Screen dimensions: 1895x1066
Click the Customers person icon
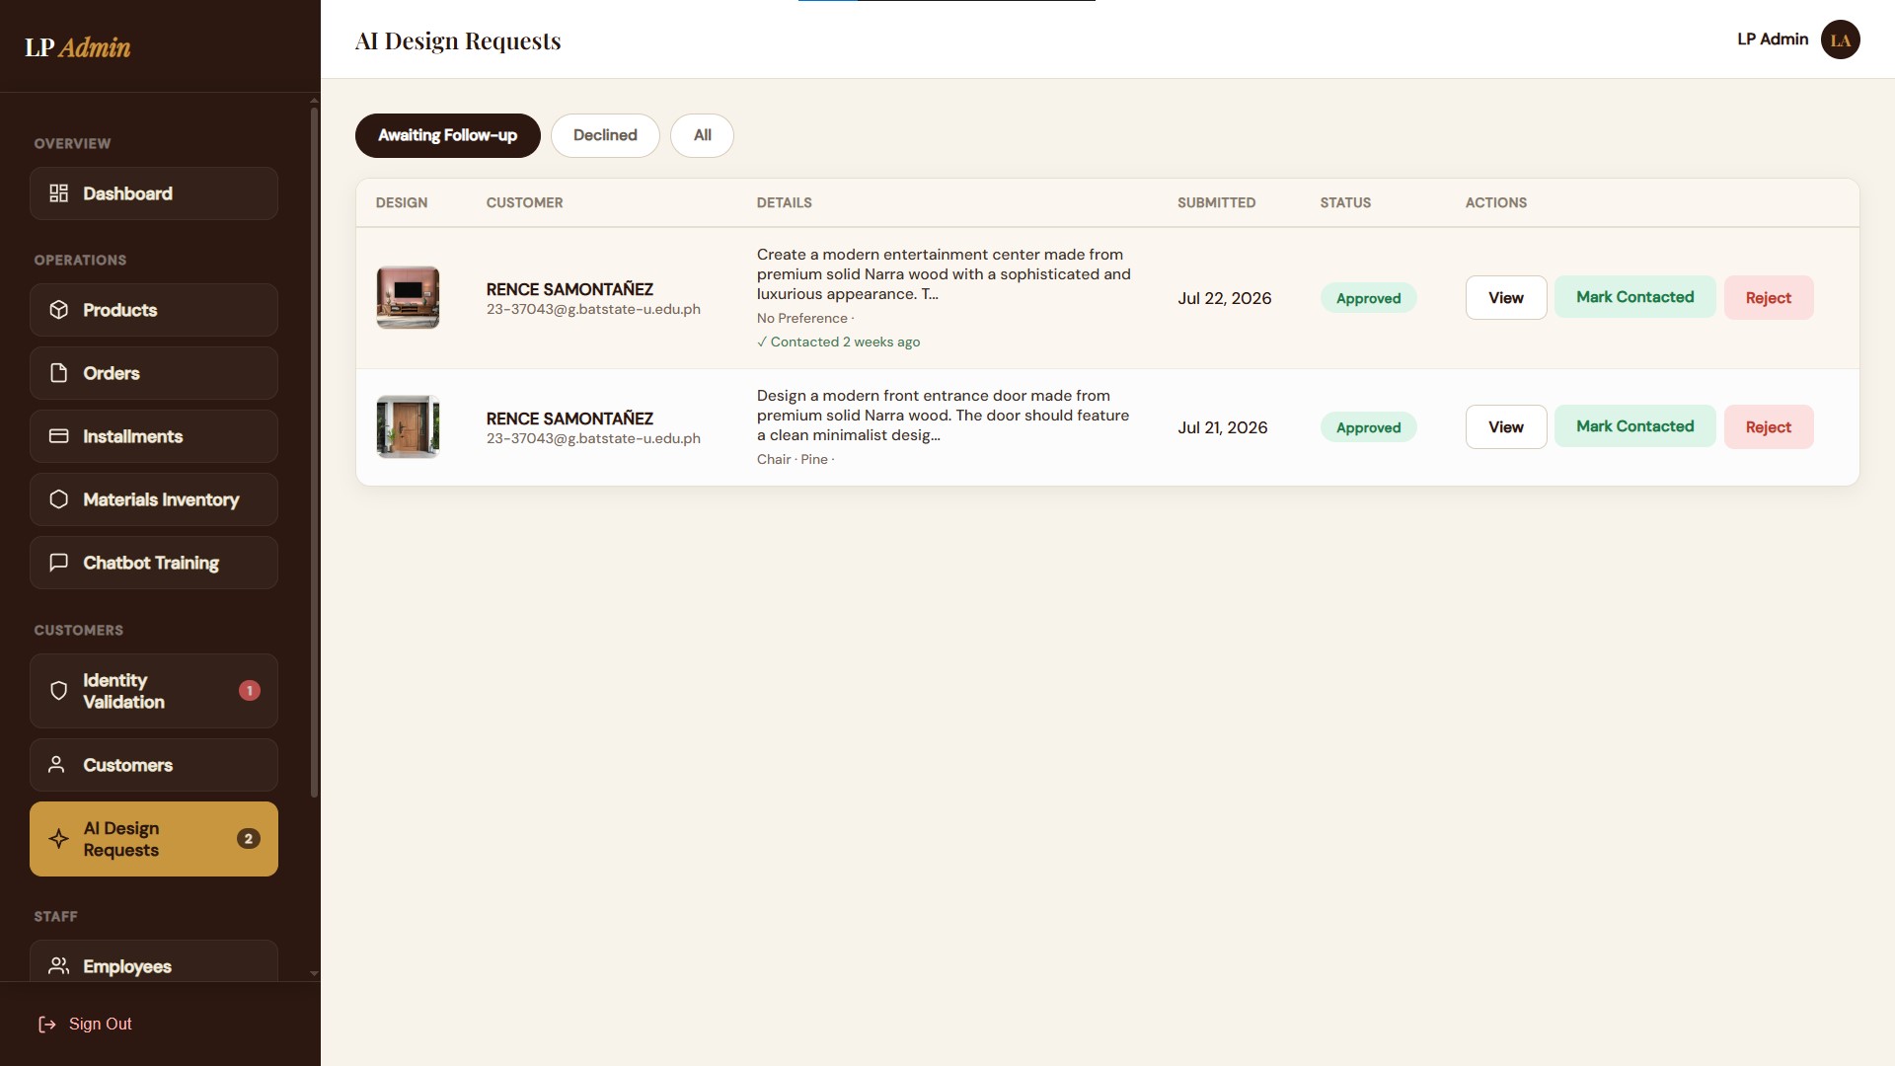pyautogui.click(x=57, y=765)
